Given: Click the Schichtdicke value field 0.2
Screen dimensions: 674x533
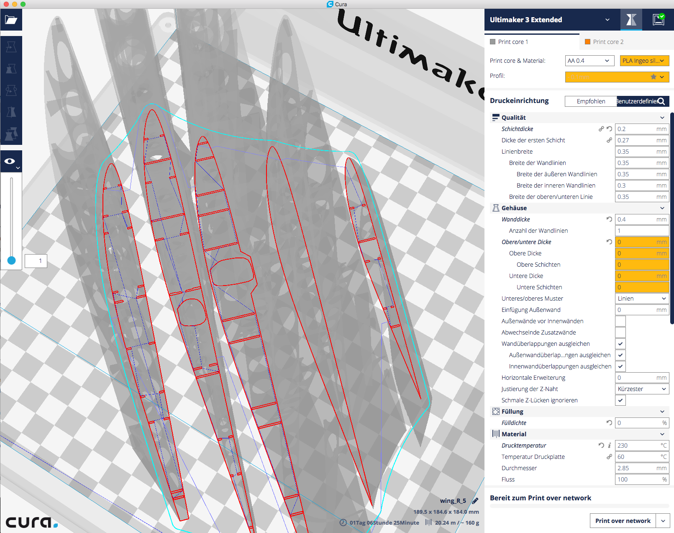Looking at the screenshot, I should click(642, 129).
